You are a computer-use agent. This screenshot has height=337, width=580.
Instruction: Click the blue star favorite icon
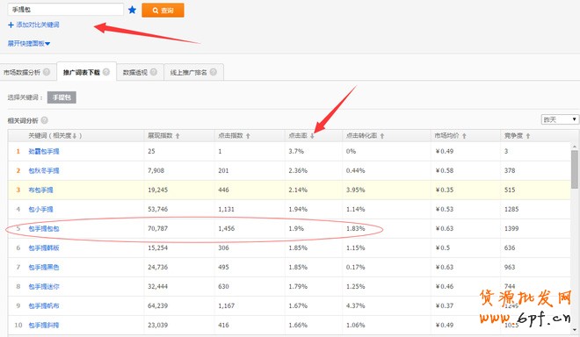(132, 10)
